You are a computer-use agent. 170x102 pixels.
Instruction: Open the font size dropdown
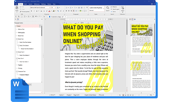click(x=55, y=8)
